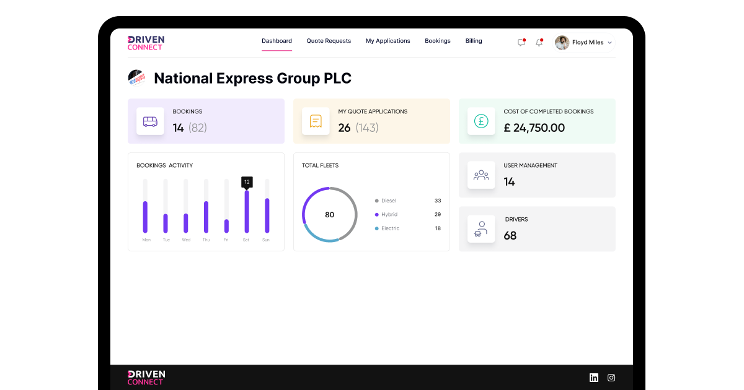Click the grey Diesel legend dot
The width and height of the screenshot is (744, 390).
[377, 201]
